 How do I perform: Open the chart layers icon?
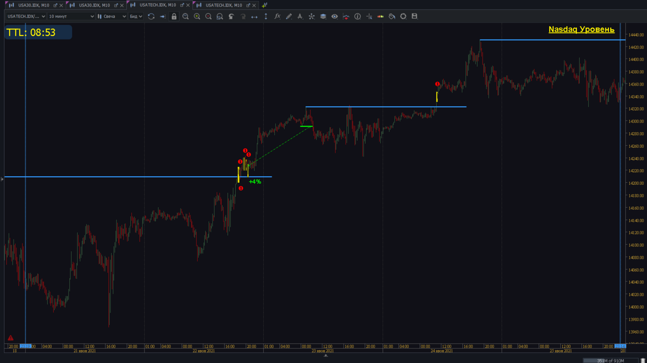(323, 17)
